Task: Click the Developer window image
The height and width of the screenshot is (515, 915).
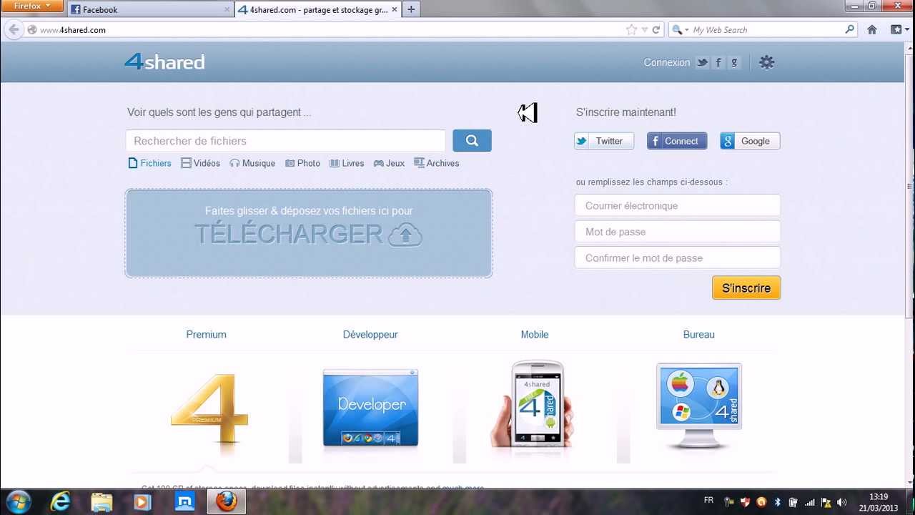Action: (x=370, y=408)
